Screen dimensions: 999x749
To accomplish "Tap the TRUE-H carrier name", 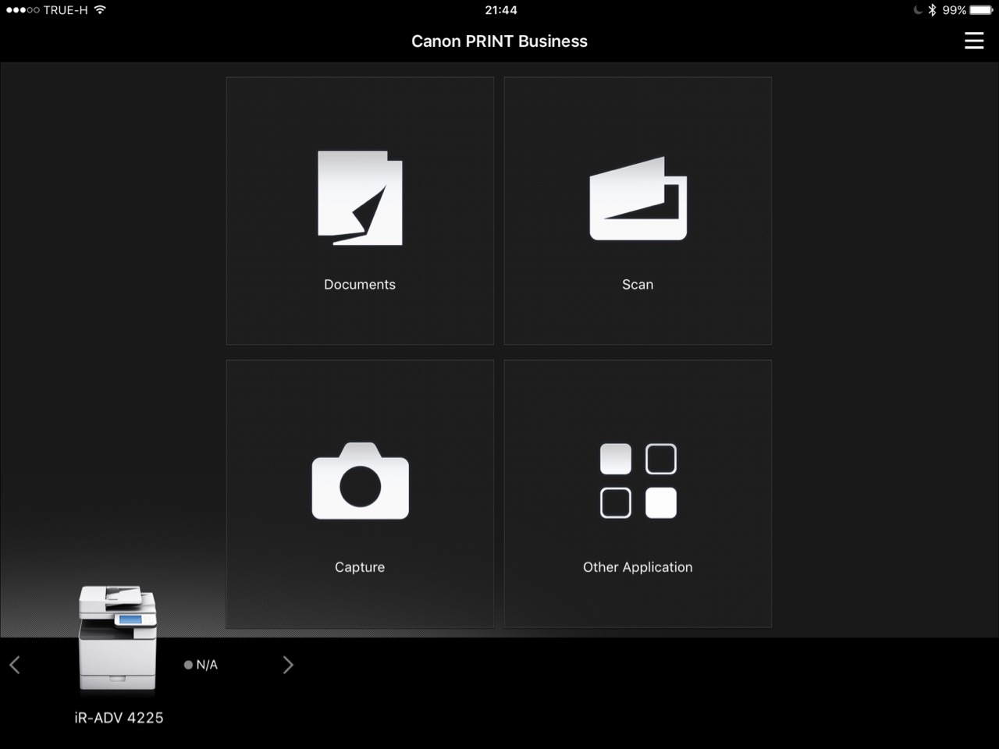I will click(x=66, y=10).
